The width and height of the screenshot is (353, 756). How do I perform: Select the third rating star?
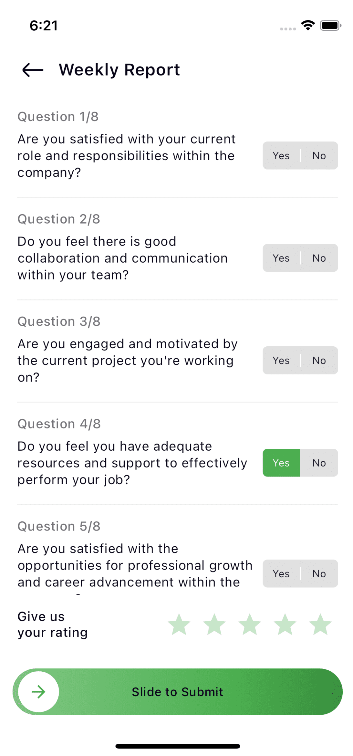(250, 625)
